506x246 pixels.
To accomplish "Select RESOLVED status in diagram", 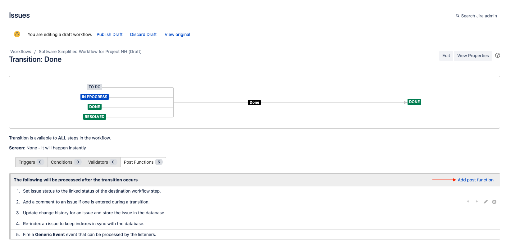I will (x=94, y=117).
